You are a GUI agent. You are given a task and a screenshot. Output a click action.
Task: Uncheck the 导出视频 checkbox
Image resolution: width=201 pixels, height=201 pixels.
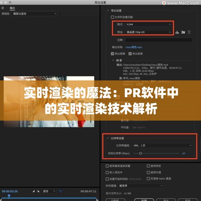[112, 54]
